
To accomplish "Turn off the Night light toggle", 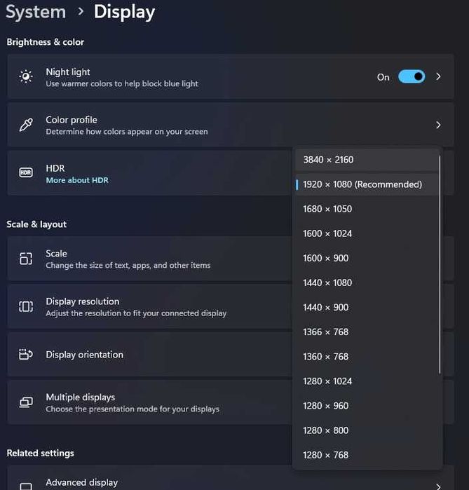I will click(412, 76).
